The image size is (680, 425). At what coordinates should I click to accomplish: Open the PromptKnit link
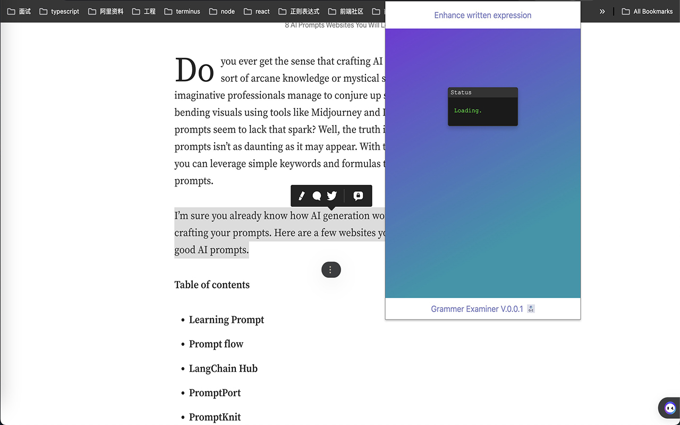[215, 417]
